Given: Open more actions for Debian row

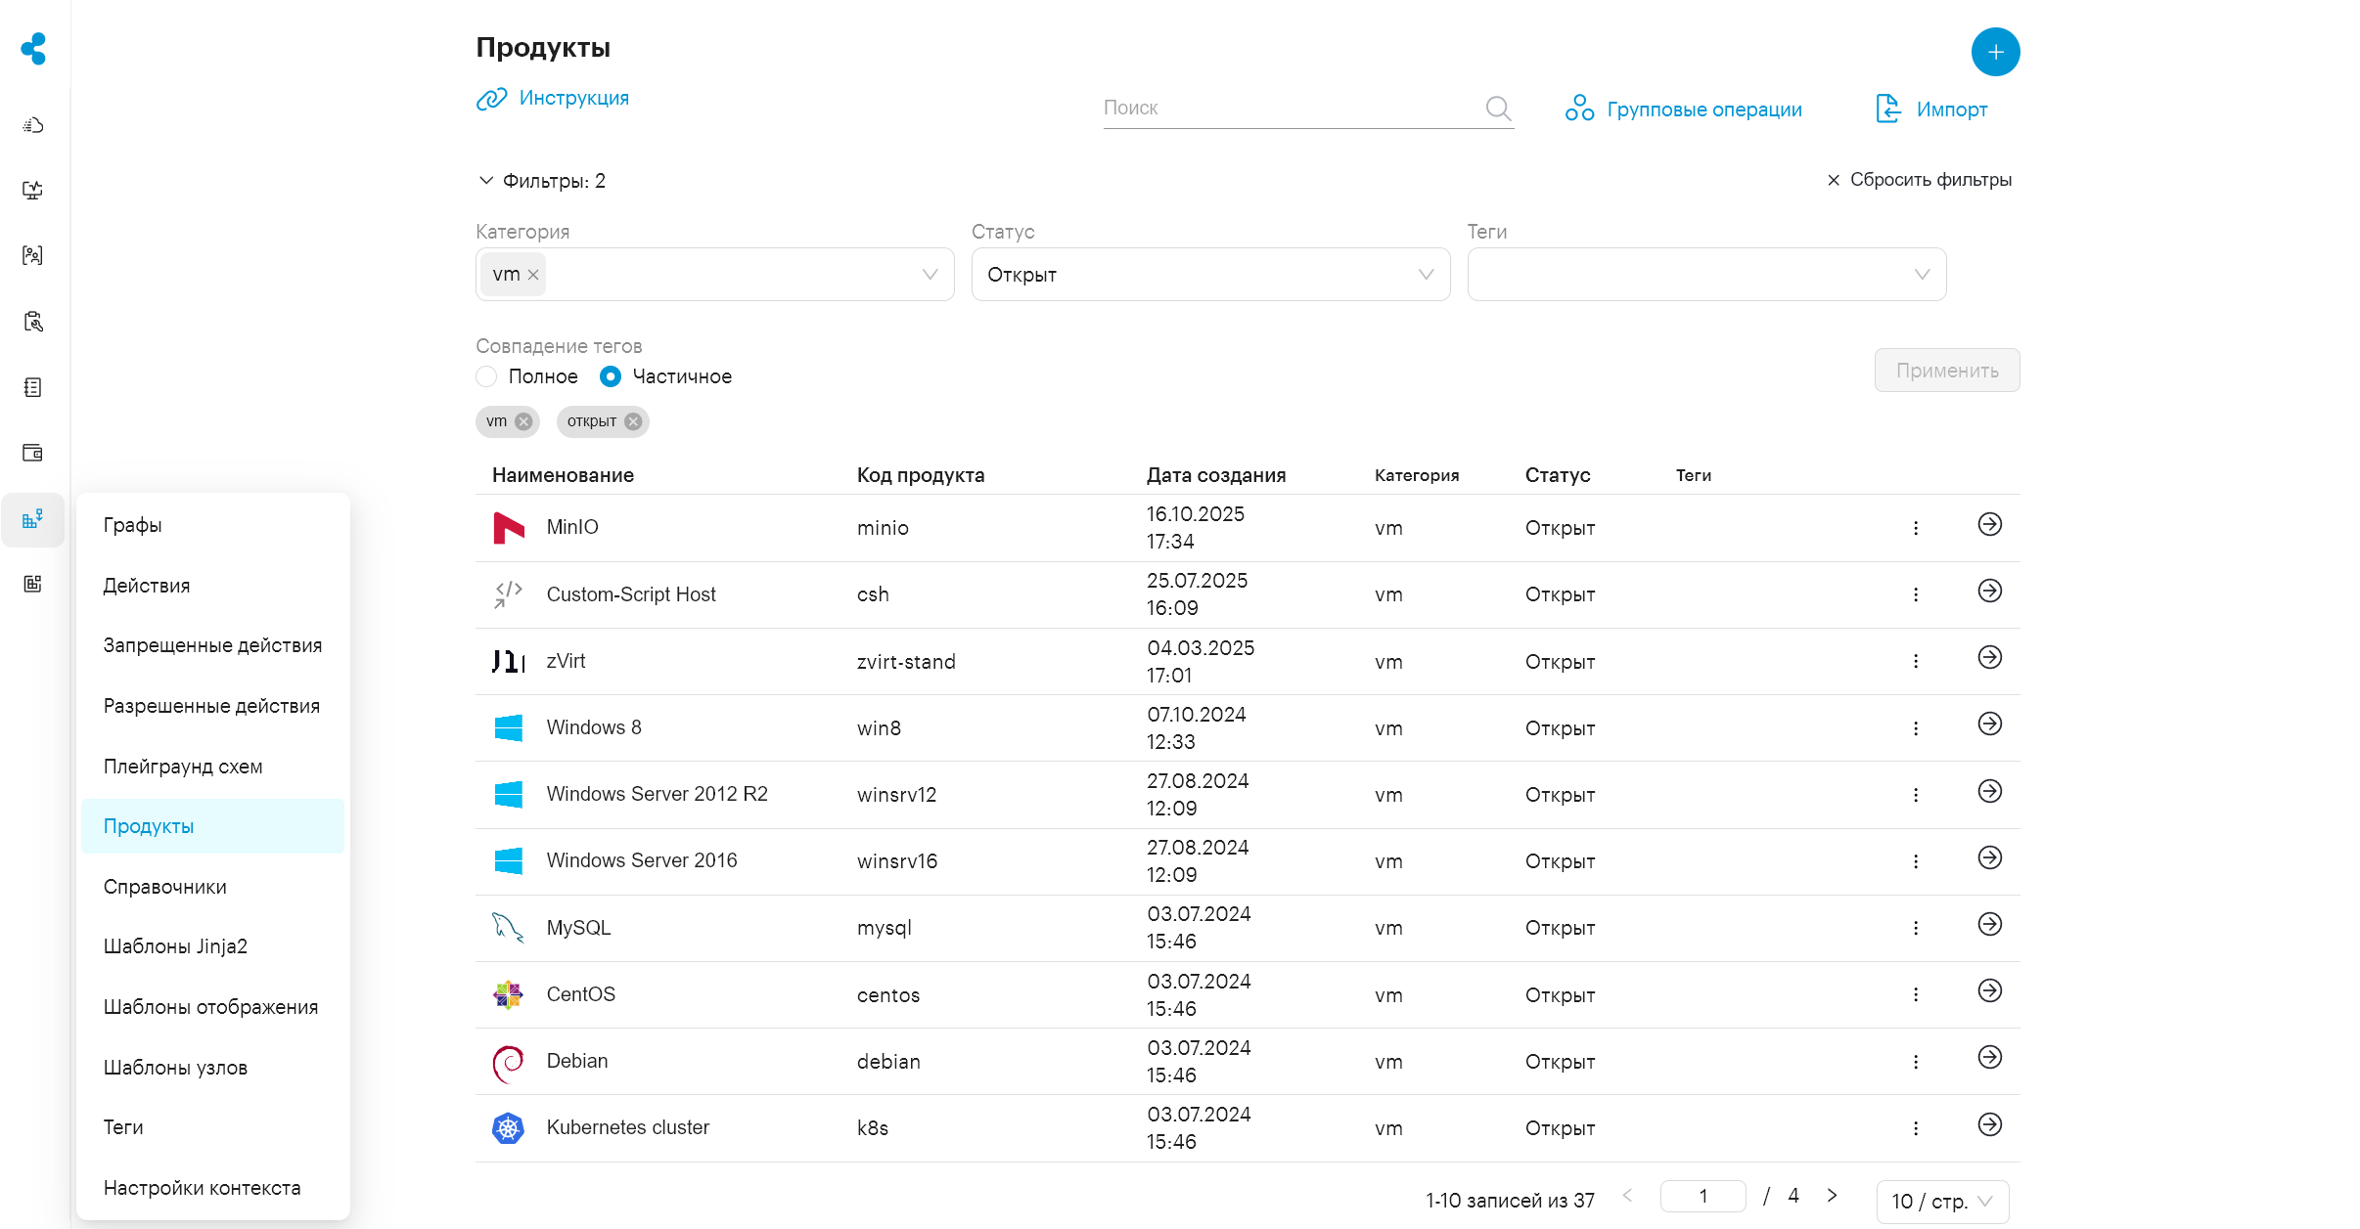Looking at the screenshot, I should pos(1916,1062).
